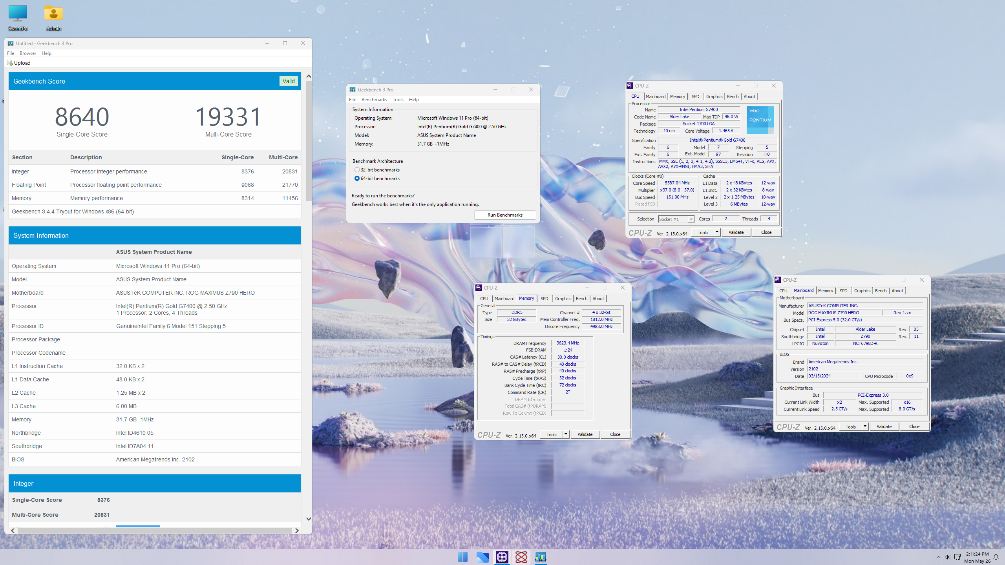
Task: Open Tools dropdown arrow in CPU-Z Mainboard window
Action: (865, 426)
